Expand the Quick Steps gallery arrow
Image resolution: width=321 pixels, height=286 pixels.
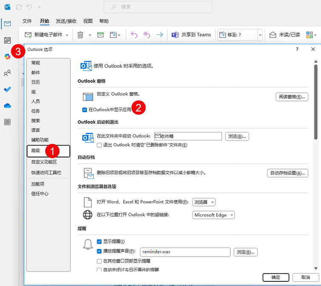click(260, 35)
